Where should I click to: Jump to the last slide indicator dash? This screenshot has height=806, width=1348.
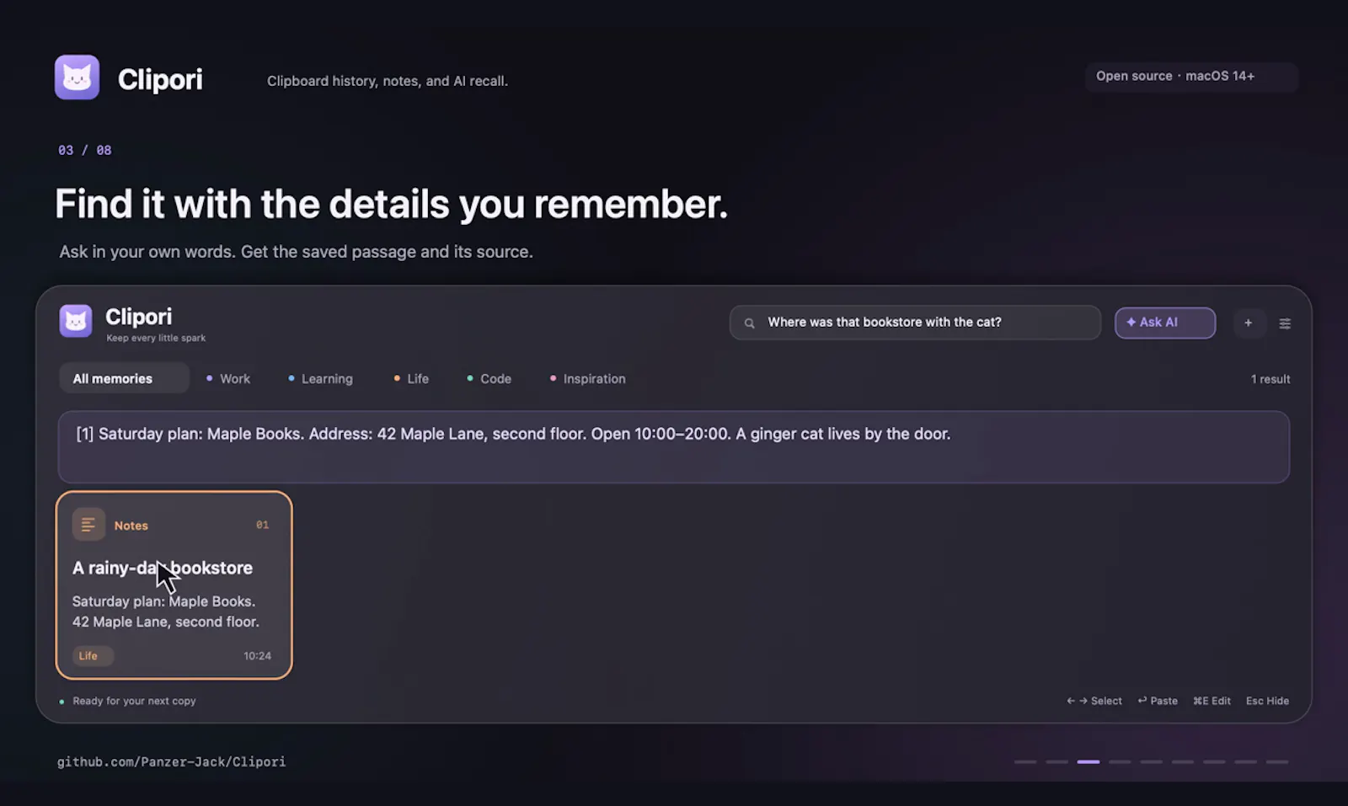coord(1277,762)
